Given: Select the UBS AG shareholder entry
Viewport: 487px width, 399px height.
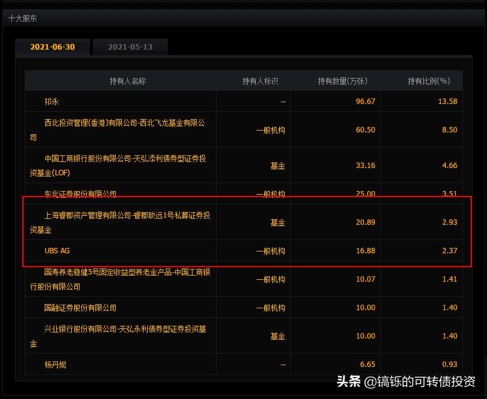Looking at the screenshot, I should tap(57, 250).
